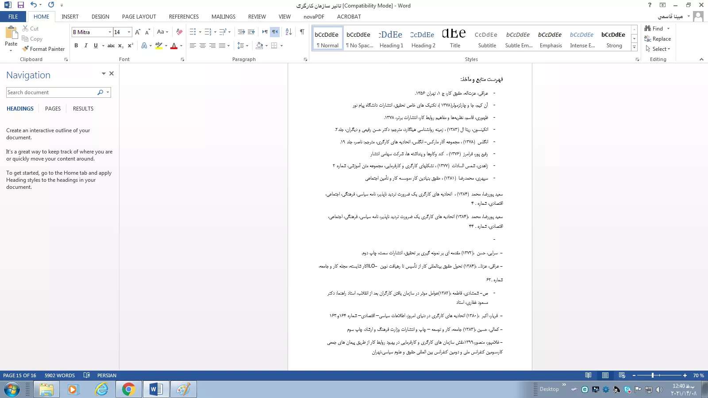Open the PAGE LAYOUT tab
Screen dimensions: 708x398
pyautogui.click(x=139, y=17)
